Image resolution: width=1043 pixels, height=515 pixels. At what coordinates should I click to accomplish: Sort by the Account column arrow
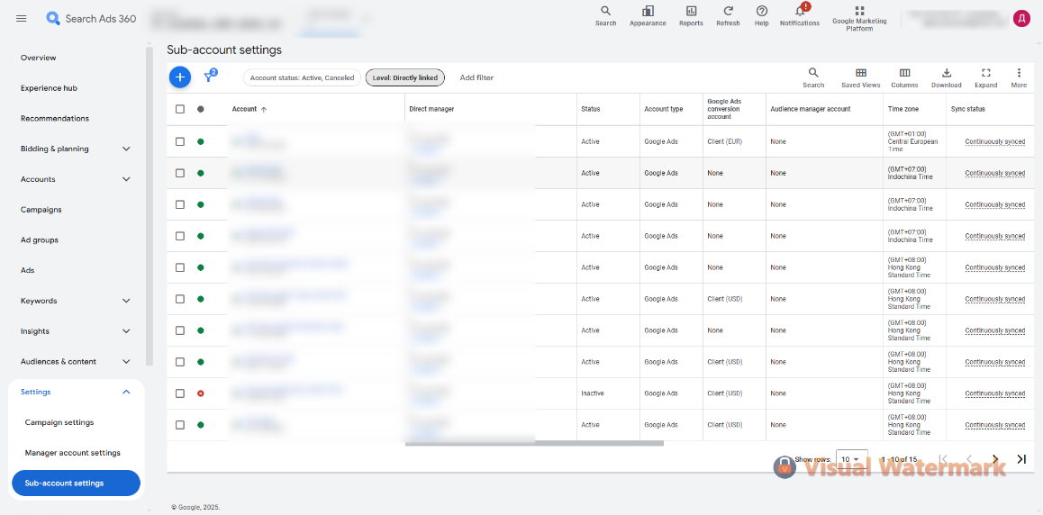tap(264, 109)
